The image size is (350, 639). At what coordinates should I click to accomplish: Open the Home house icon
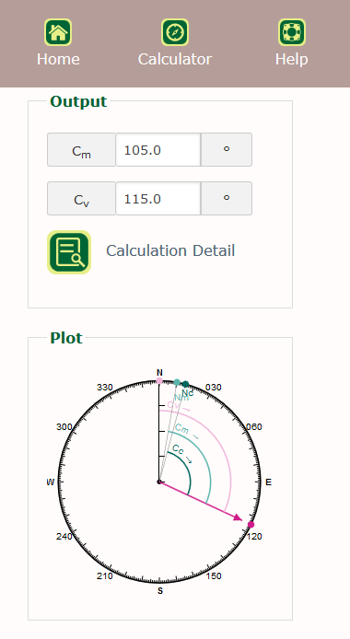click(x=58, y=32)
